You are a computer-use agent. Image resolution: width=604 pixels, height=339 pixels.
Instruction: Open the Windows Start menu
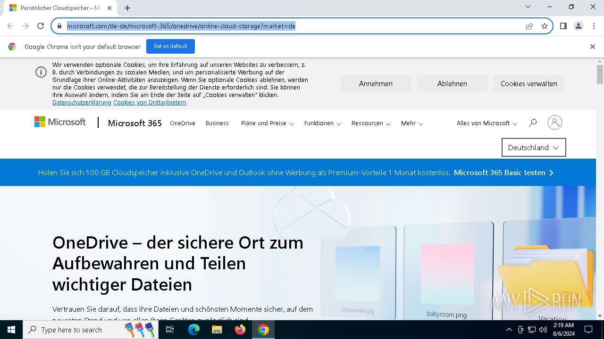(x=11, y=330)
